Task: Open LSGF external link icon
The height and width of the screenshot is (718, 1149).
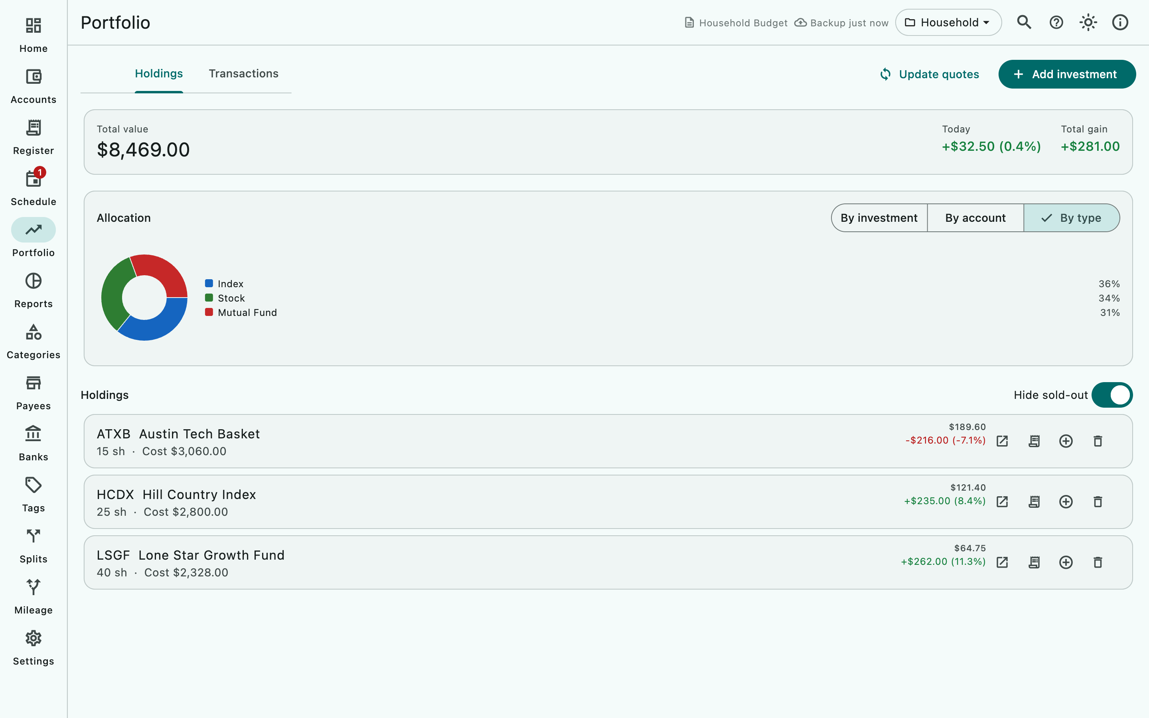Action: [1002, 563]
